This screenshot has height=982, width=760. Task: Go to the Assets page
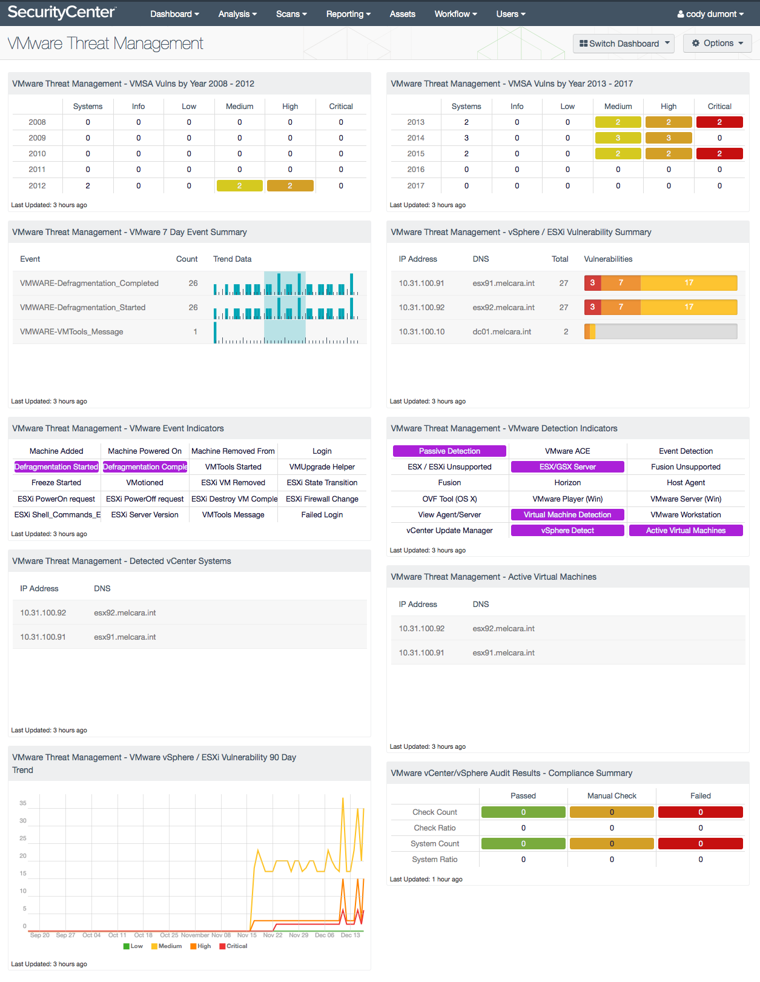pos(403,14)
